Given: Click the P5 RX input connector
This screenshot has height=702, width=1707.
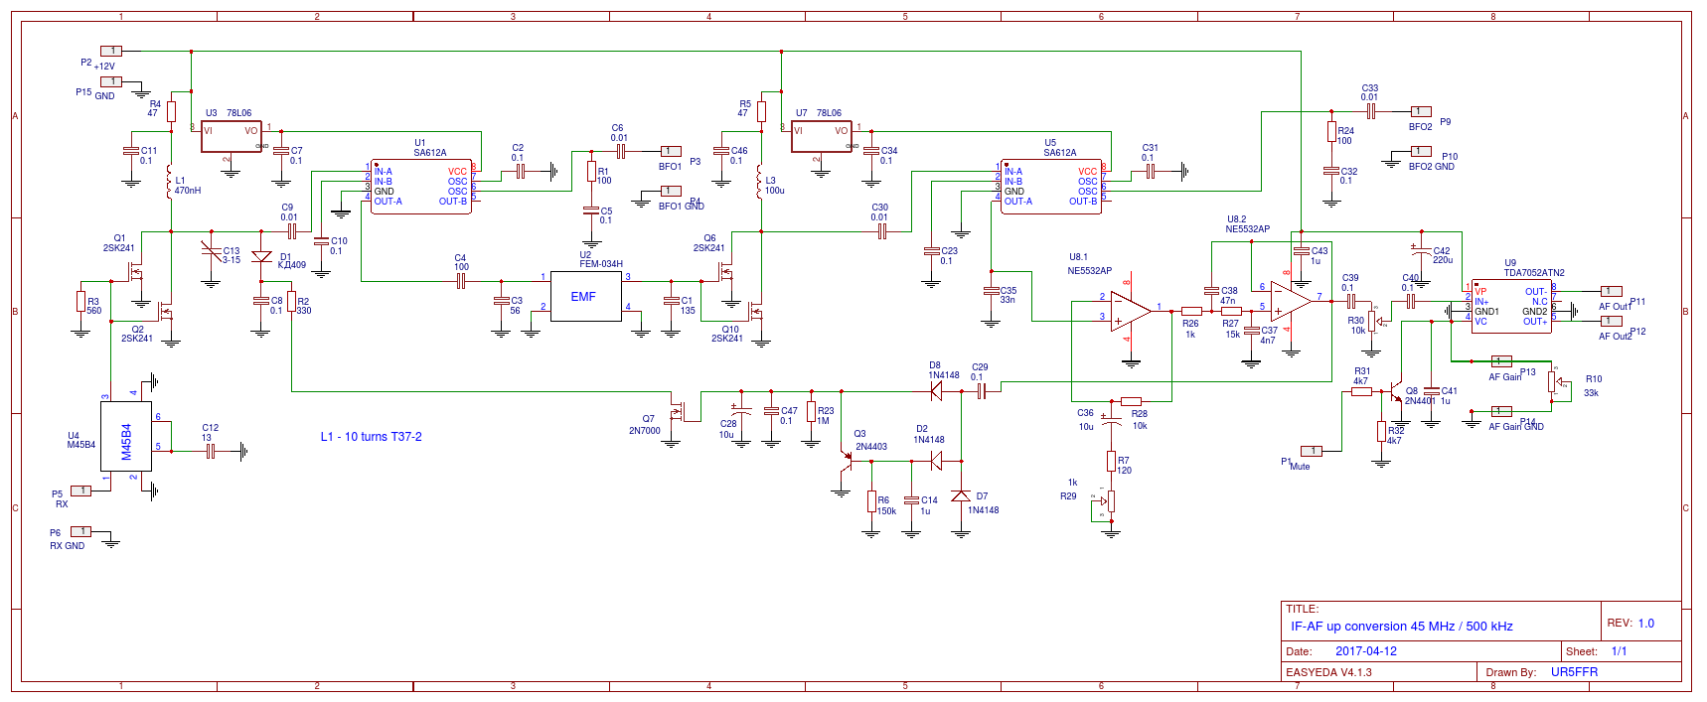Looking at the screenshot, I should coord(81,491).
